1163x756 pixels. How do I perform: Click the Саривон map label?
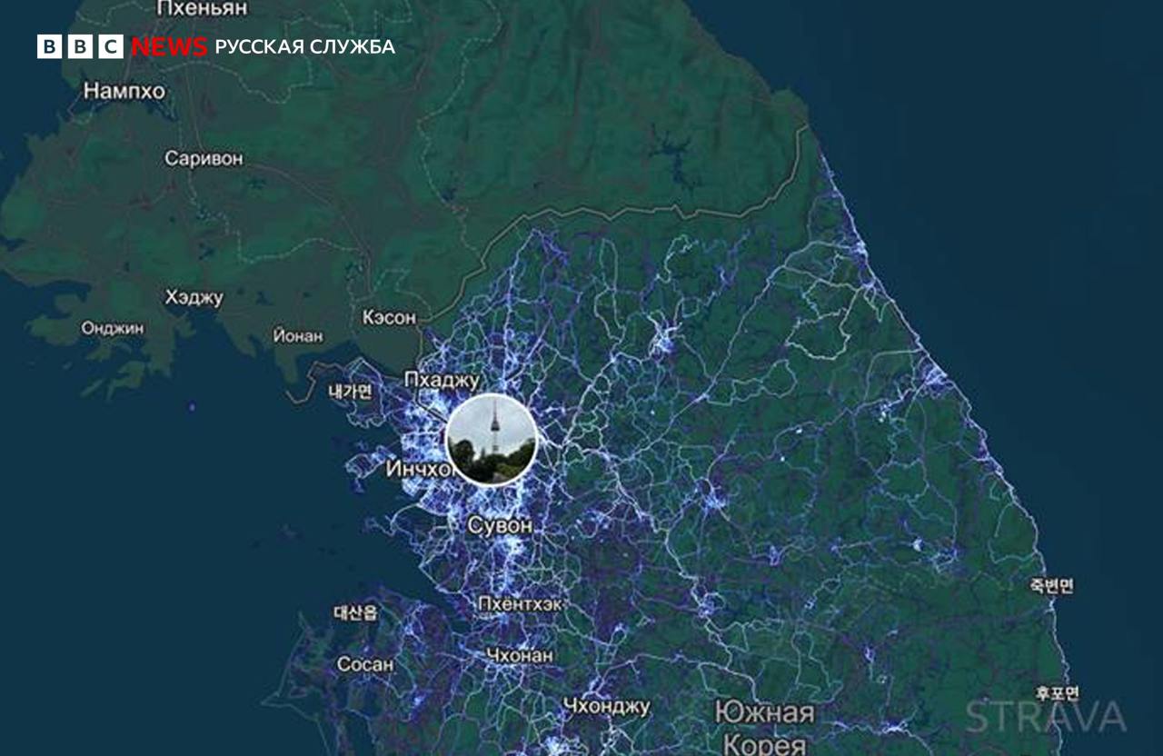point(204,158)
